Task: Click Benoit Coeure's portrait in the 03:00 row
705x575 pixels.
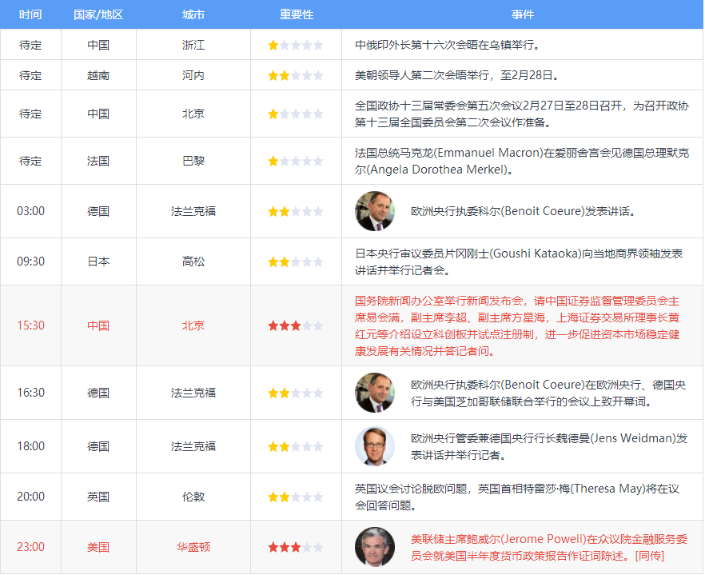Action: pyautogui.click(x=375, y=211)
